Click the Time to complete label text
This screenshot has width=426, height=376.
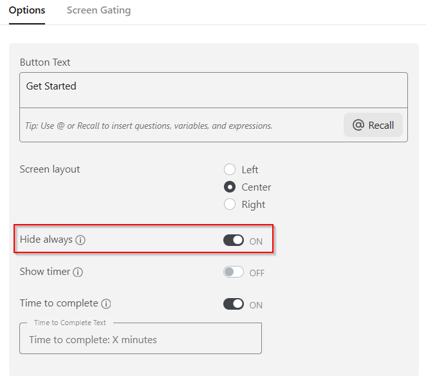59,303
